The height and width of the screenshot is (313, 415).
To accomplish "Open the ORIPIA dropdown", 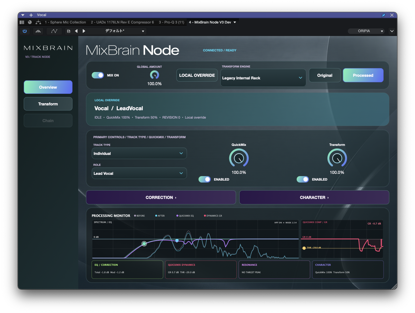I will 366,31.
